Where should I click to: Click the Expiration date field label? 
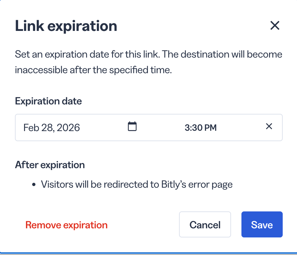(48, 101)
